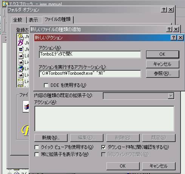Screen dimensions: 185x174
Task: Click the help question-mark in 新しいアクション dialog
Action: 173,37
